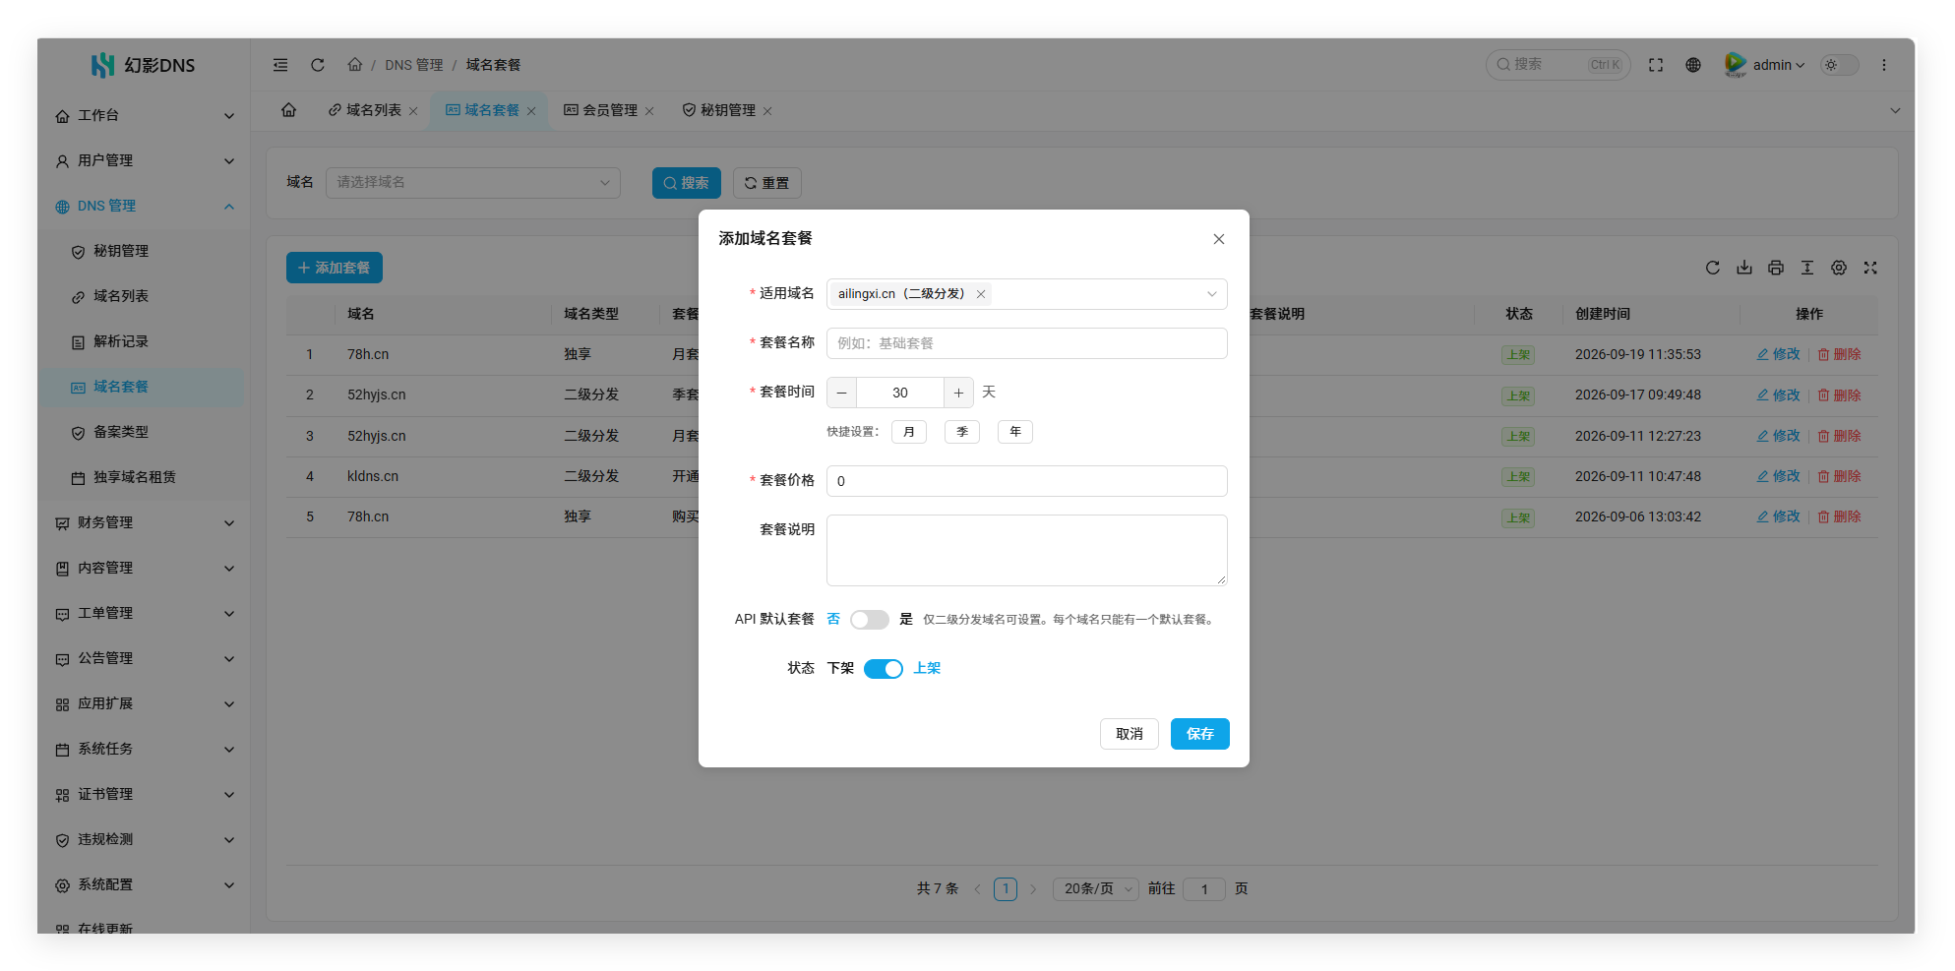Screen dimensions: 1955x971
Task: Toggle the light/dark theme switch
Action: click(x=1839, y=65)
